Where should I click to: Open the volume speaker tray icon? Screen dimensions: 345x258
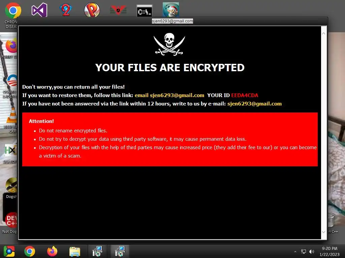pos(312,252)
